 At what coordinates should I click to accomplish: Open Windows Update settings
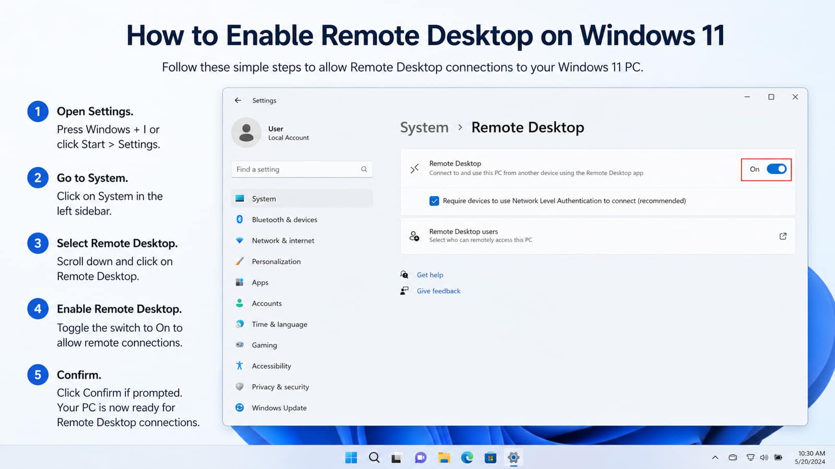tap(302, 408)
